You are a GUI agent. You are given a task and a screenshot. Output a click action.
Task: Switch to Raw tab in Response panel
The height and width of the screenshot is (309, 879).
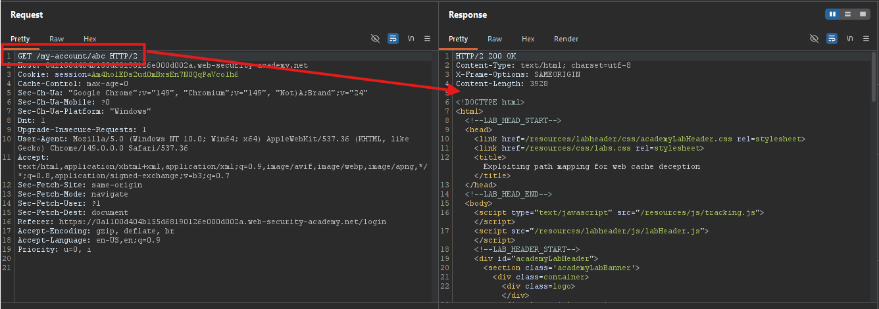pyautogui.click(x=495, y=39)
